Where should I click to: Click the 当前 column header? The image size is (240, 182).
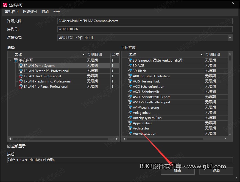[115, 54]
